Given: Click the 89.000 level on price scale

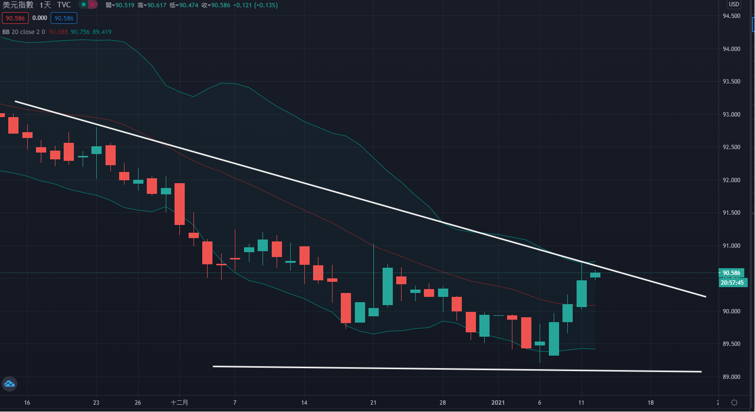Looking at the screenshot, I should [731, 377].
